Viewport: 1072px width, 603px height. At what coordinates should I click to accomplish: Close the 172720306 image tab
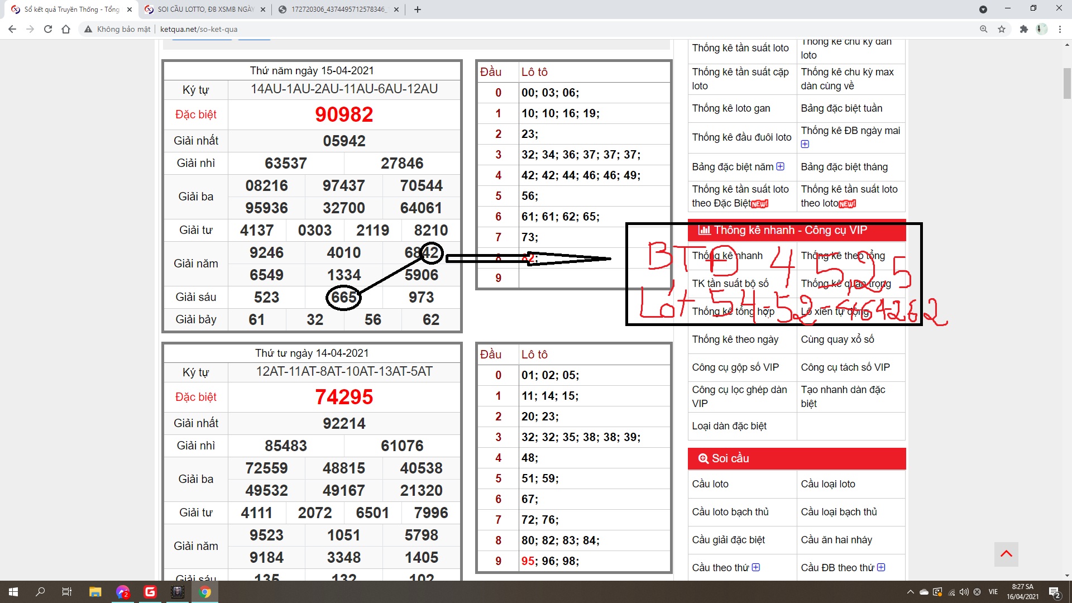click(396, 9)
